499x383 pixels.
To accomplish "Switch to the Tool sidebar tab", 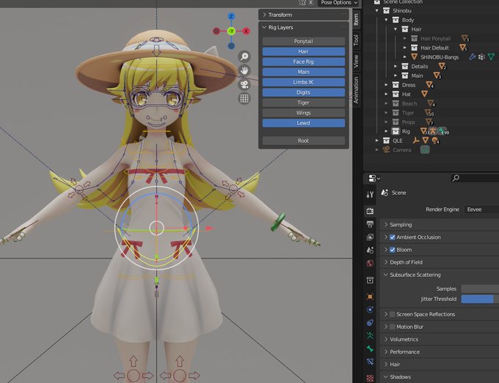I will pyautogui.click(x=356, y=40).
